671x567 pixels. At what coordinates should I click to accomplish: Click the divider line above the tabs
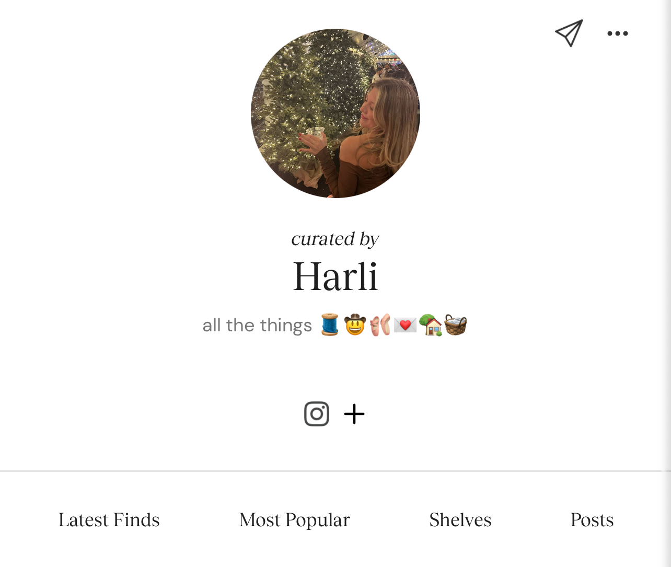(x=331, y=471)
